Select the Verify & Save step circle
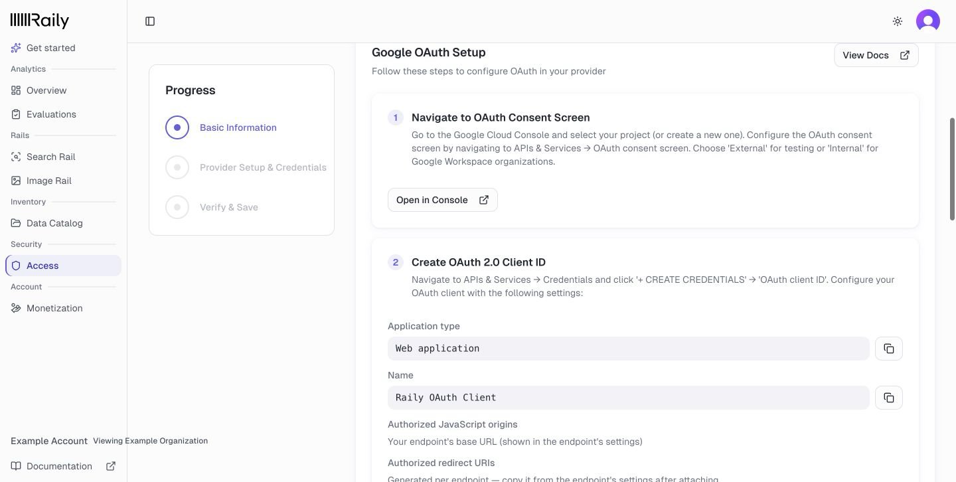956x482 pixels. pyautogui.click(x=177, y=207)
